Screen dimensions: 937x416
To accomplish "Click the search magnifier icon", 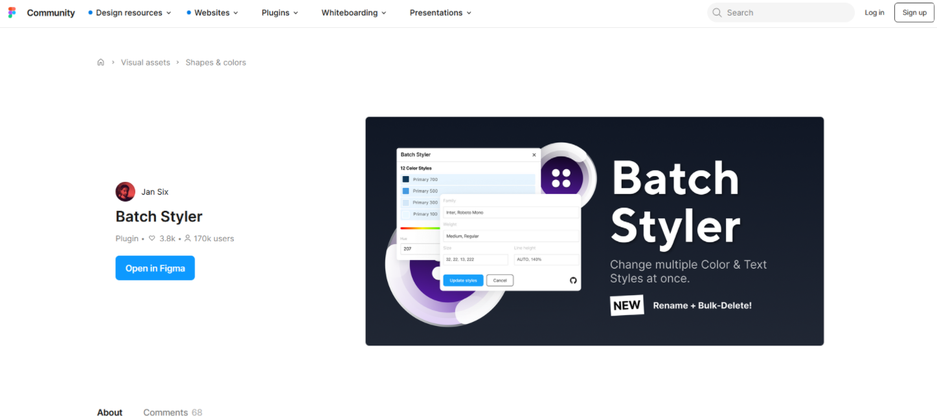I will point(717,13).
